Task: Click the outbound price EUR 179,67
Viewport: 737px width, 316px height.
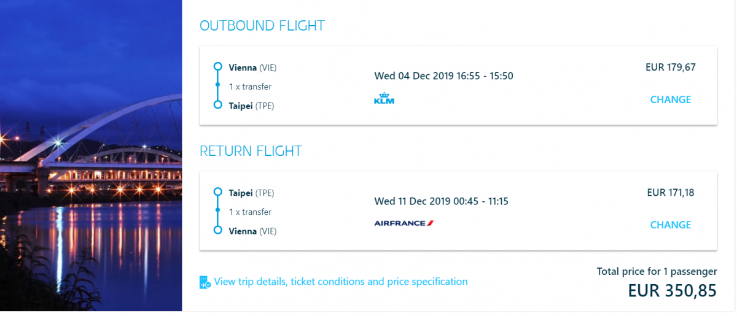Action: click(671, 67)
